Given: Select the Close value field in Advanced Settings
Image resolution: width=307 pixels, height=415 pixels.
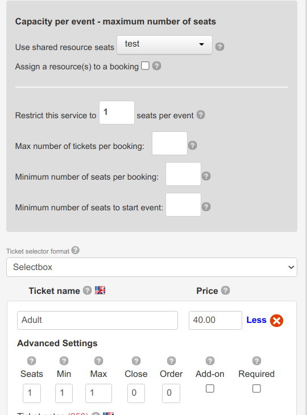Looking at the screenshot, I should pyautogui.click(x=136, y=393).
